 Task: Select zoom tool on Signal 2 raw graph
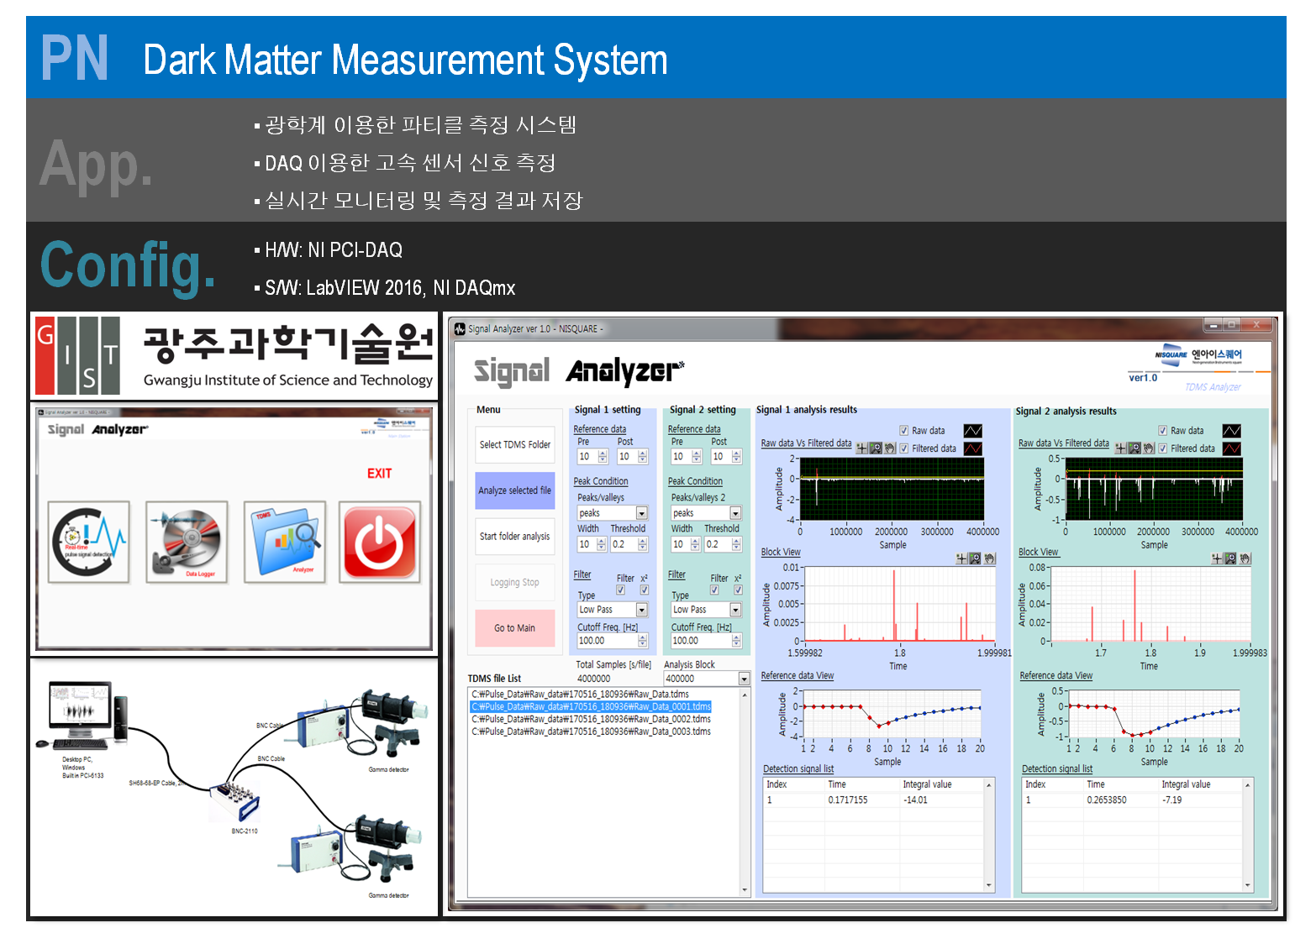click(1135, 448)
